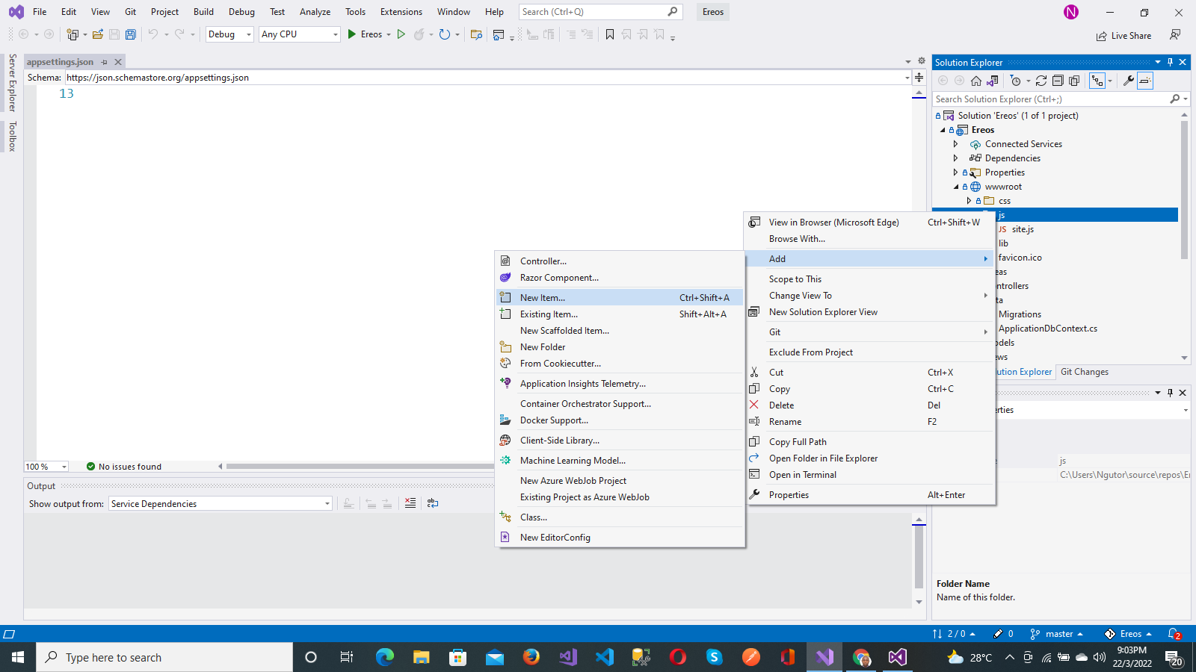Open the Any CPU platform dropdown
The height and width of the screenshot is (672, 1196).
point(300,34)
